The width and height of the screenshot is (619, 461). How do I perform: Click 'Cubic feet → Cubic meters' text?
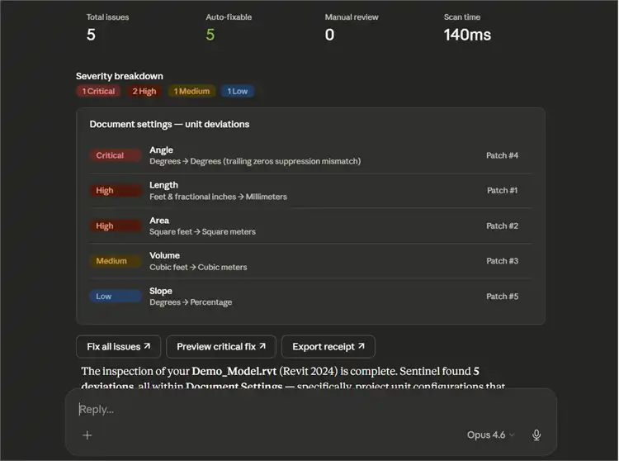[x=198, y=268]
